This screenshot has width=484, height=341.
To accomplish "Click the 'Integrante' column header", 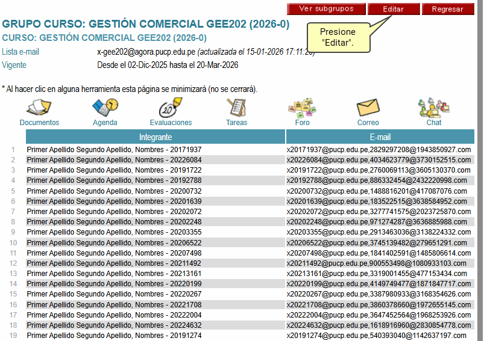I will point(155,137).
